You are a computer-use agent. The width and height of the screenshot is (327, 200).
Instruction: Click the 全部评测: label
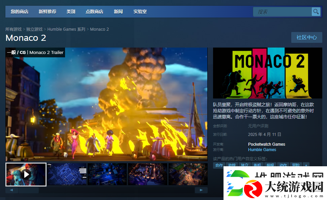tap(220, 126)
